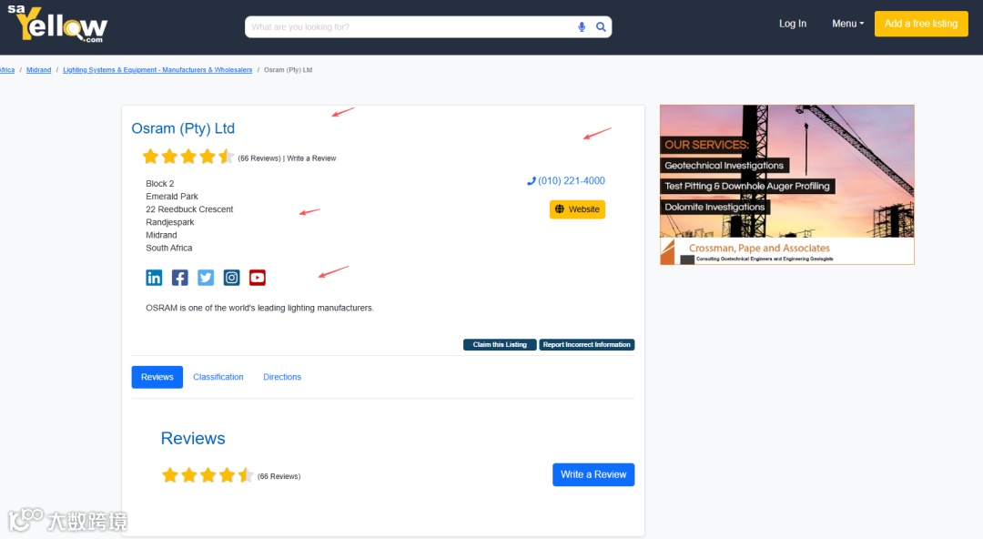Click the blue 'Write a Review' button
This screenshot has width=983, height=539.
[593, 474]
